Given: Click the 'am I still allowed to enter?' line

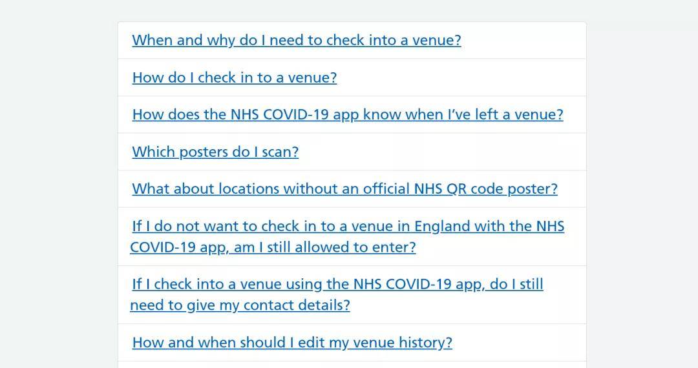Looking at the screenshot, I should click(x=325, y=247).
